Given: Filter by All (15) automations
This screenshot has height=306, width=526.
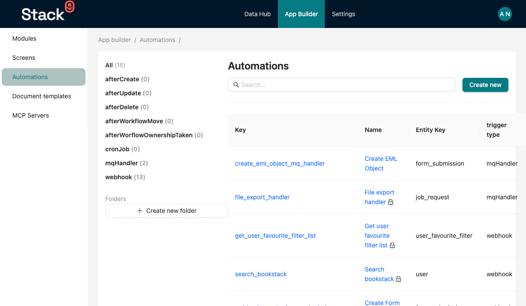Looking at the screenshot, I should pos(115,65).
